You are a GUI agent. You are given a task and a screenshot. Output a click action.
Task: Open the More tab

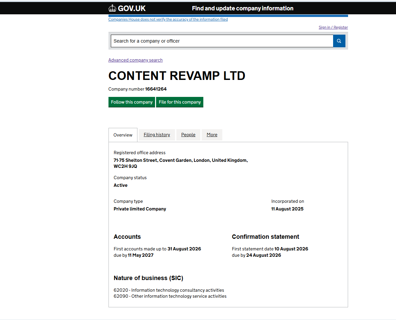click(x=212, y=135)
